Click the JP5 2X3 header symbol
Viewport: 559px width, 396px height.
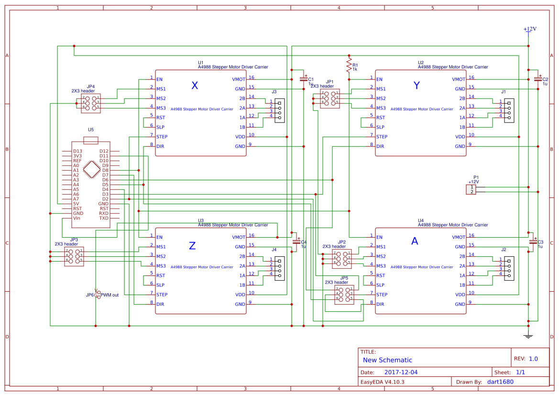point(344,295)
